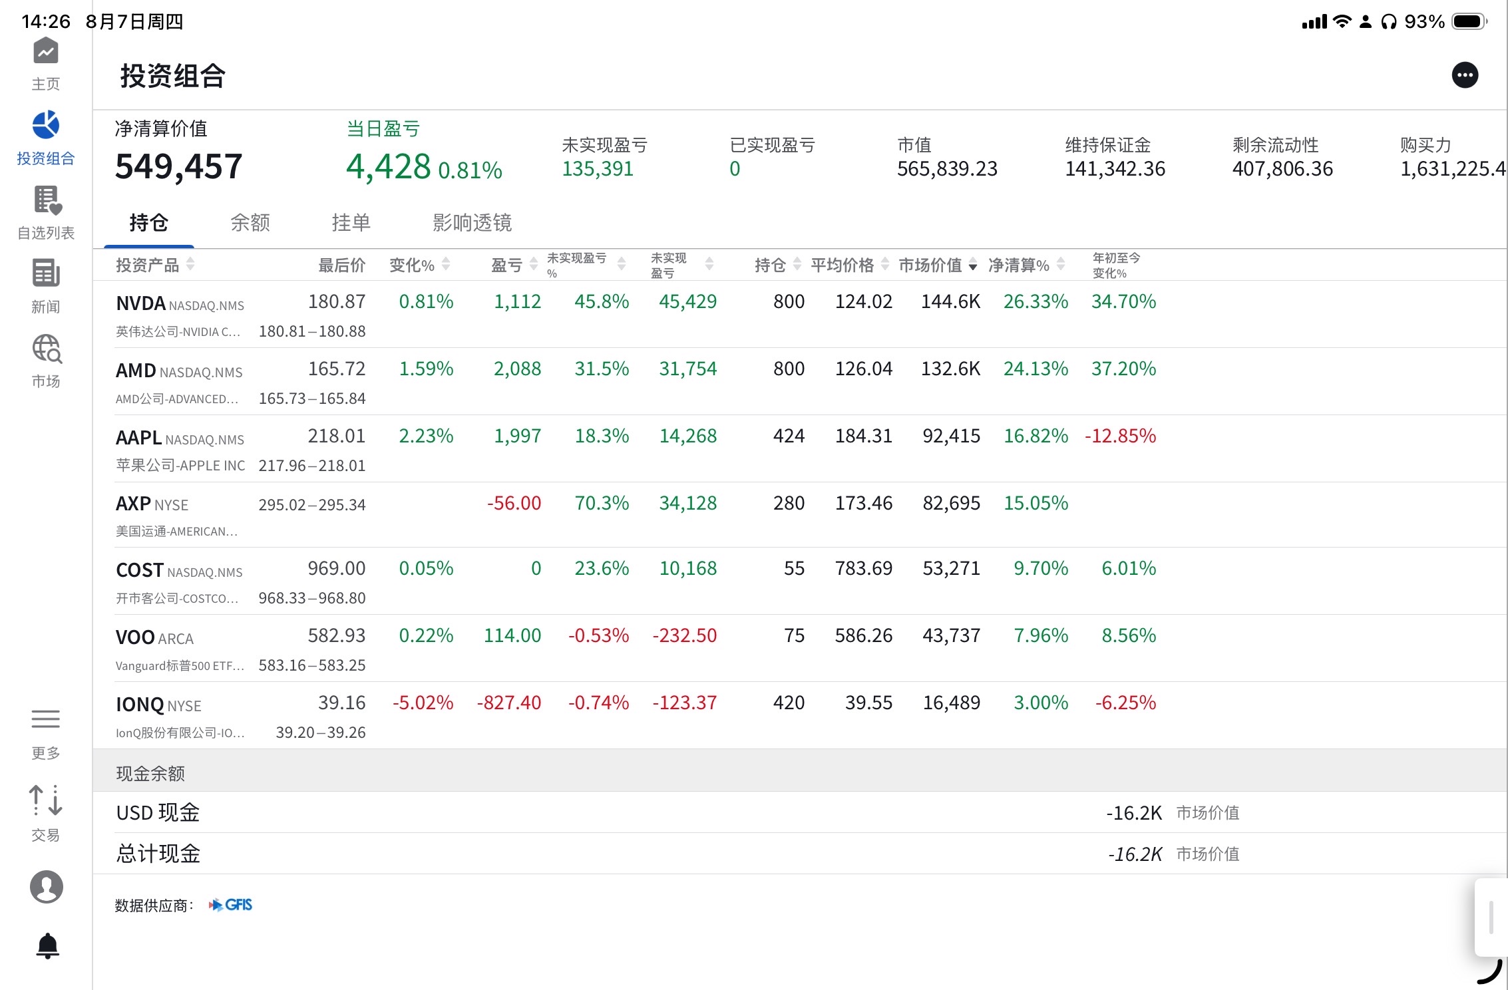Select the 投资组合 portfolio pie icon
1508x990 pixels.
[x=46, y=125]
